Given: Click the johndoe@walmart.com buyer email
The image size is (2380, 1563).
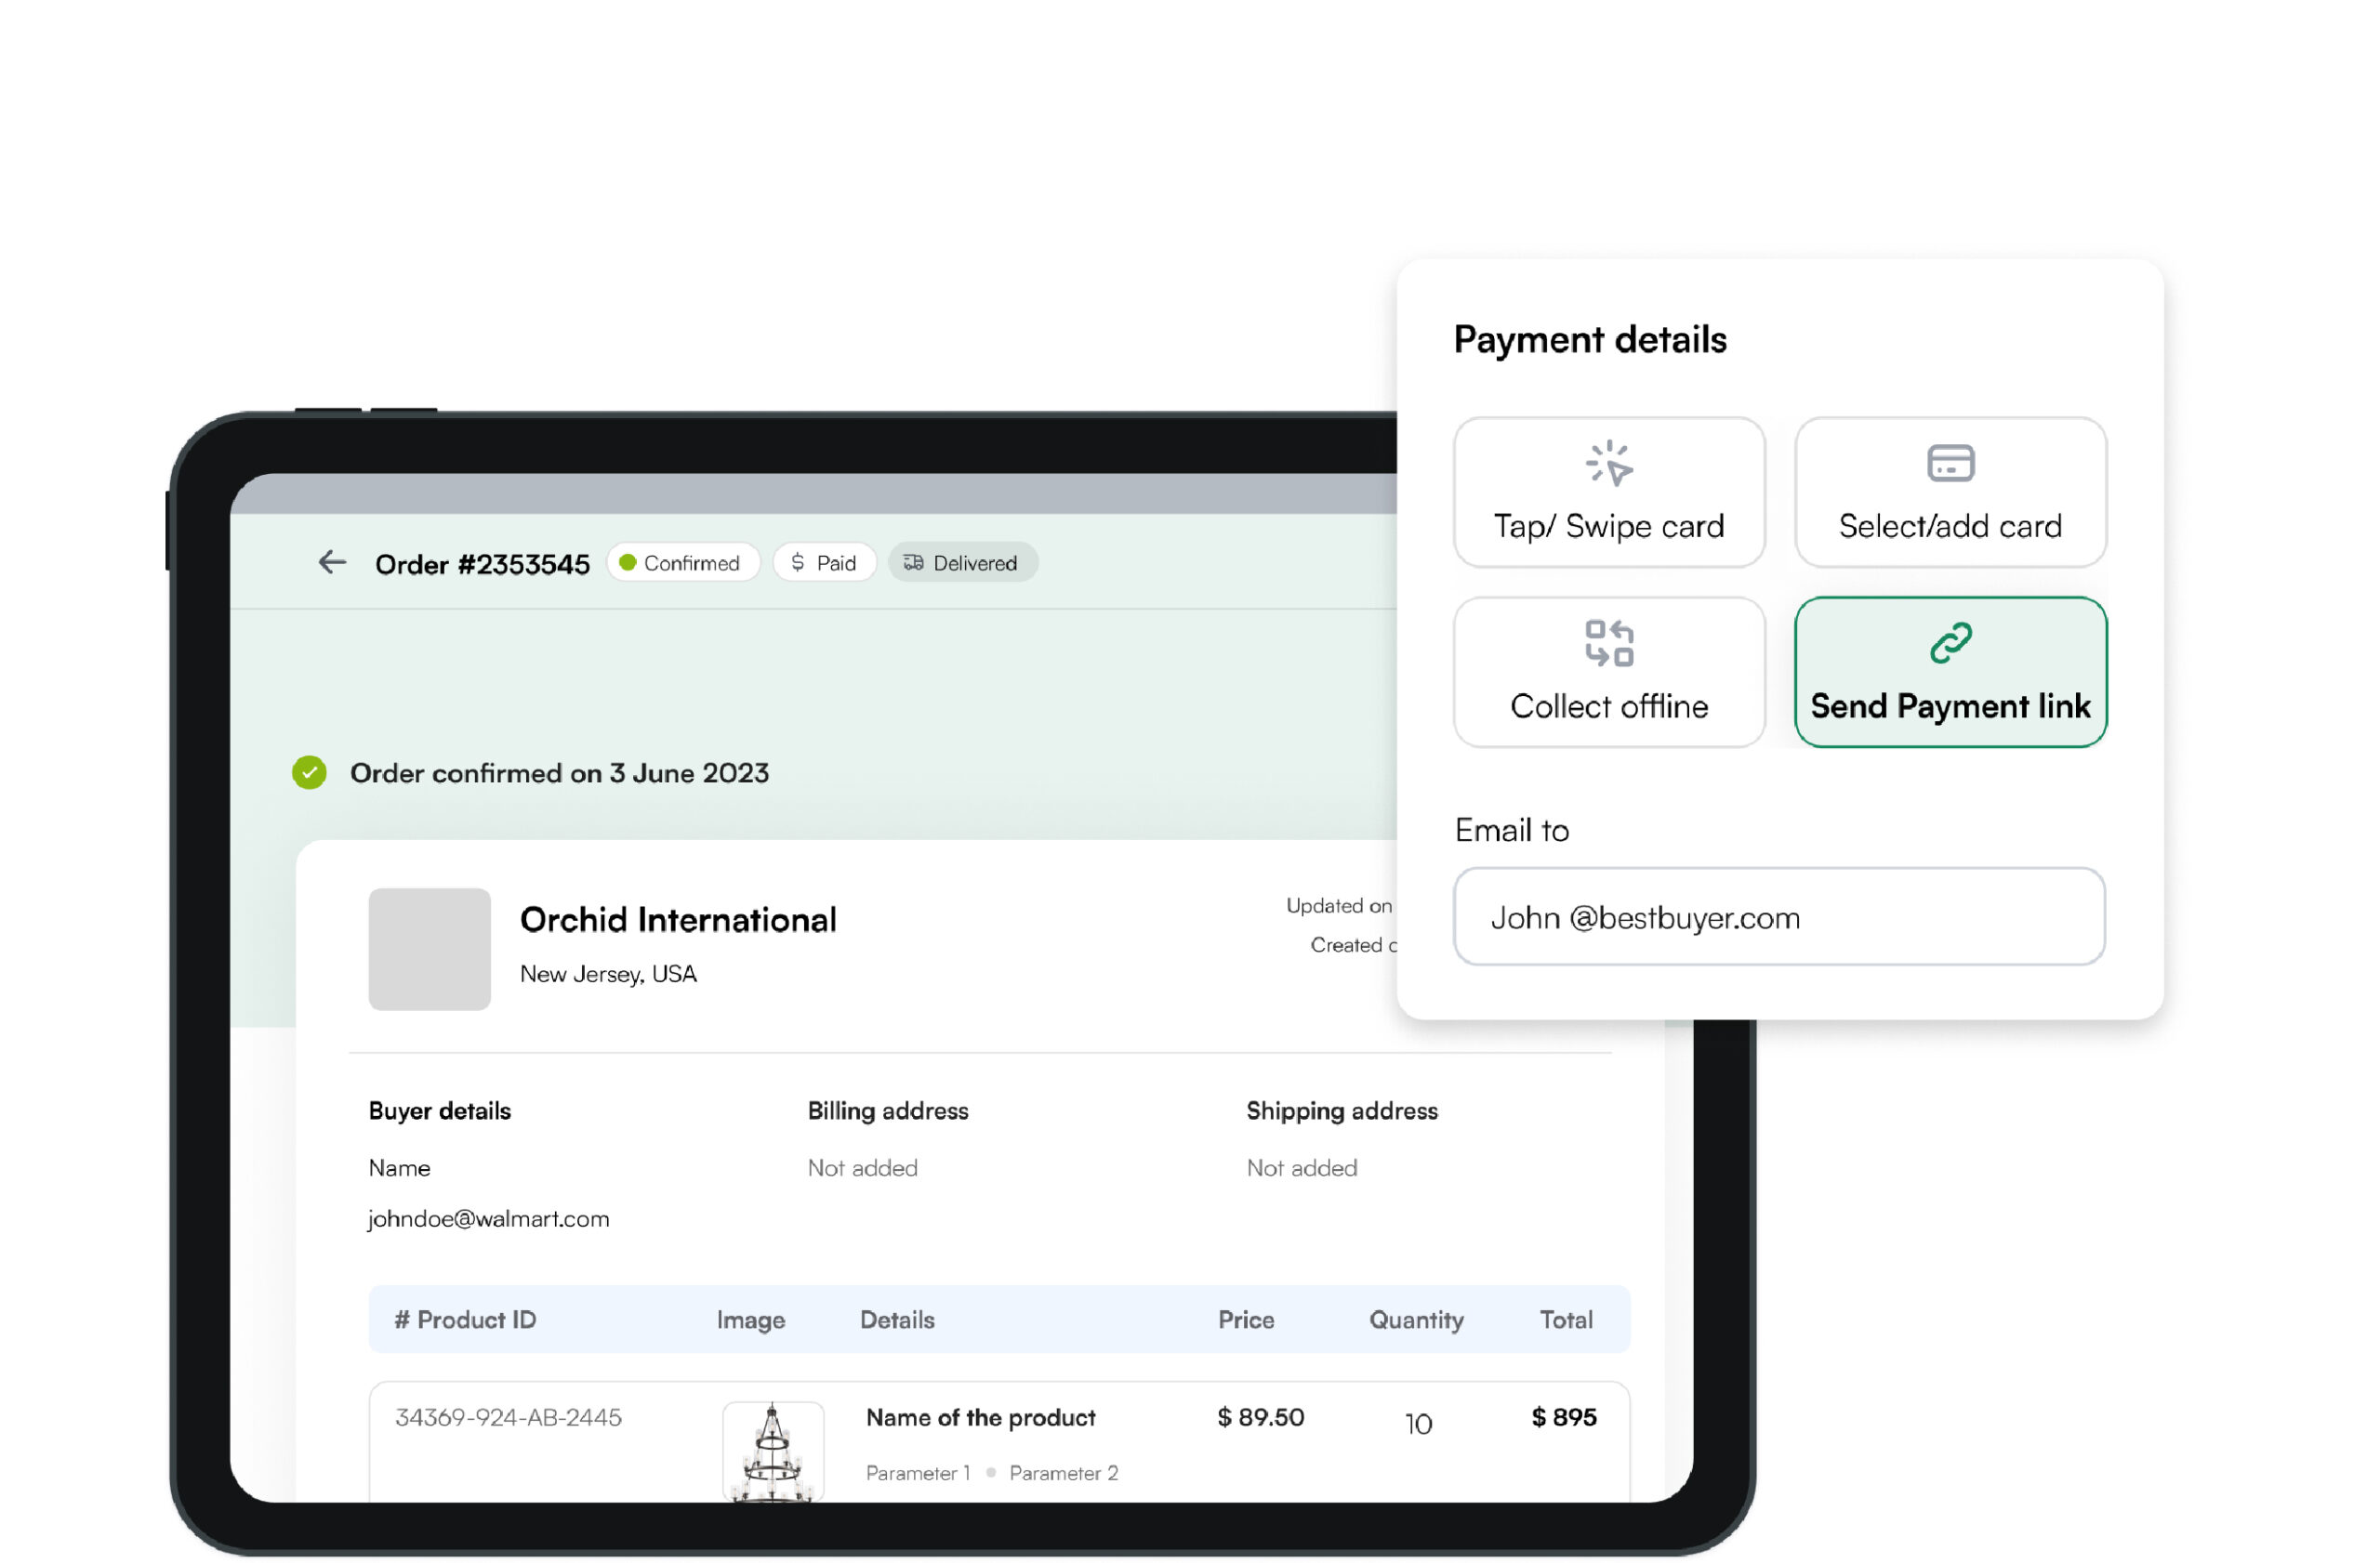Looking at the screenshot, I should (x=488, y=1218).
